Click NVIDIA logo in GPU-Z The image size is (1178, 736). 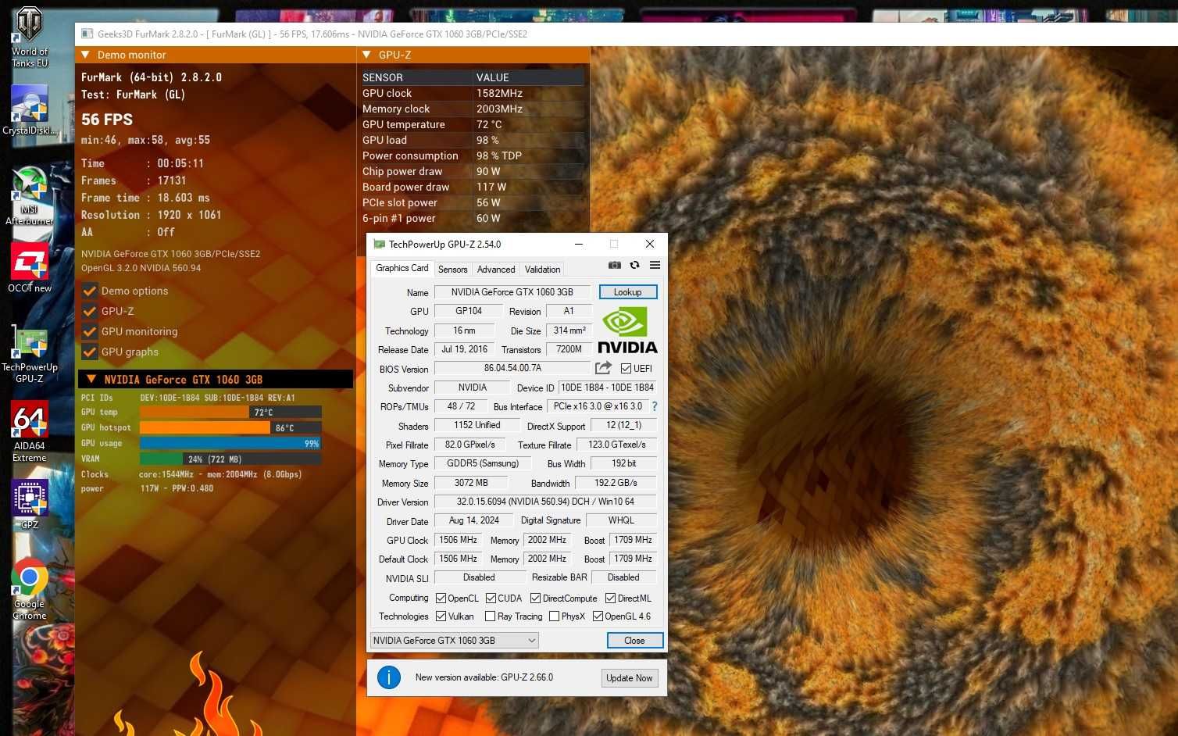(627, 330)
